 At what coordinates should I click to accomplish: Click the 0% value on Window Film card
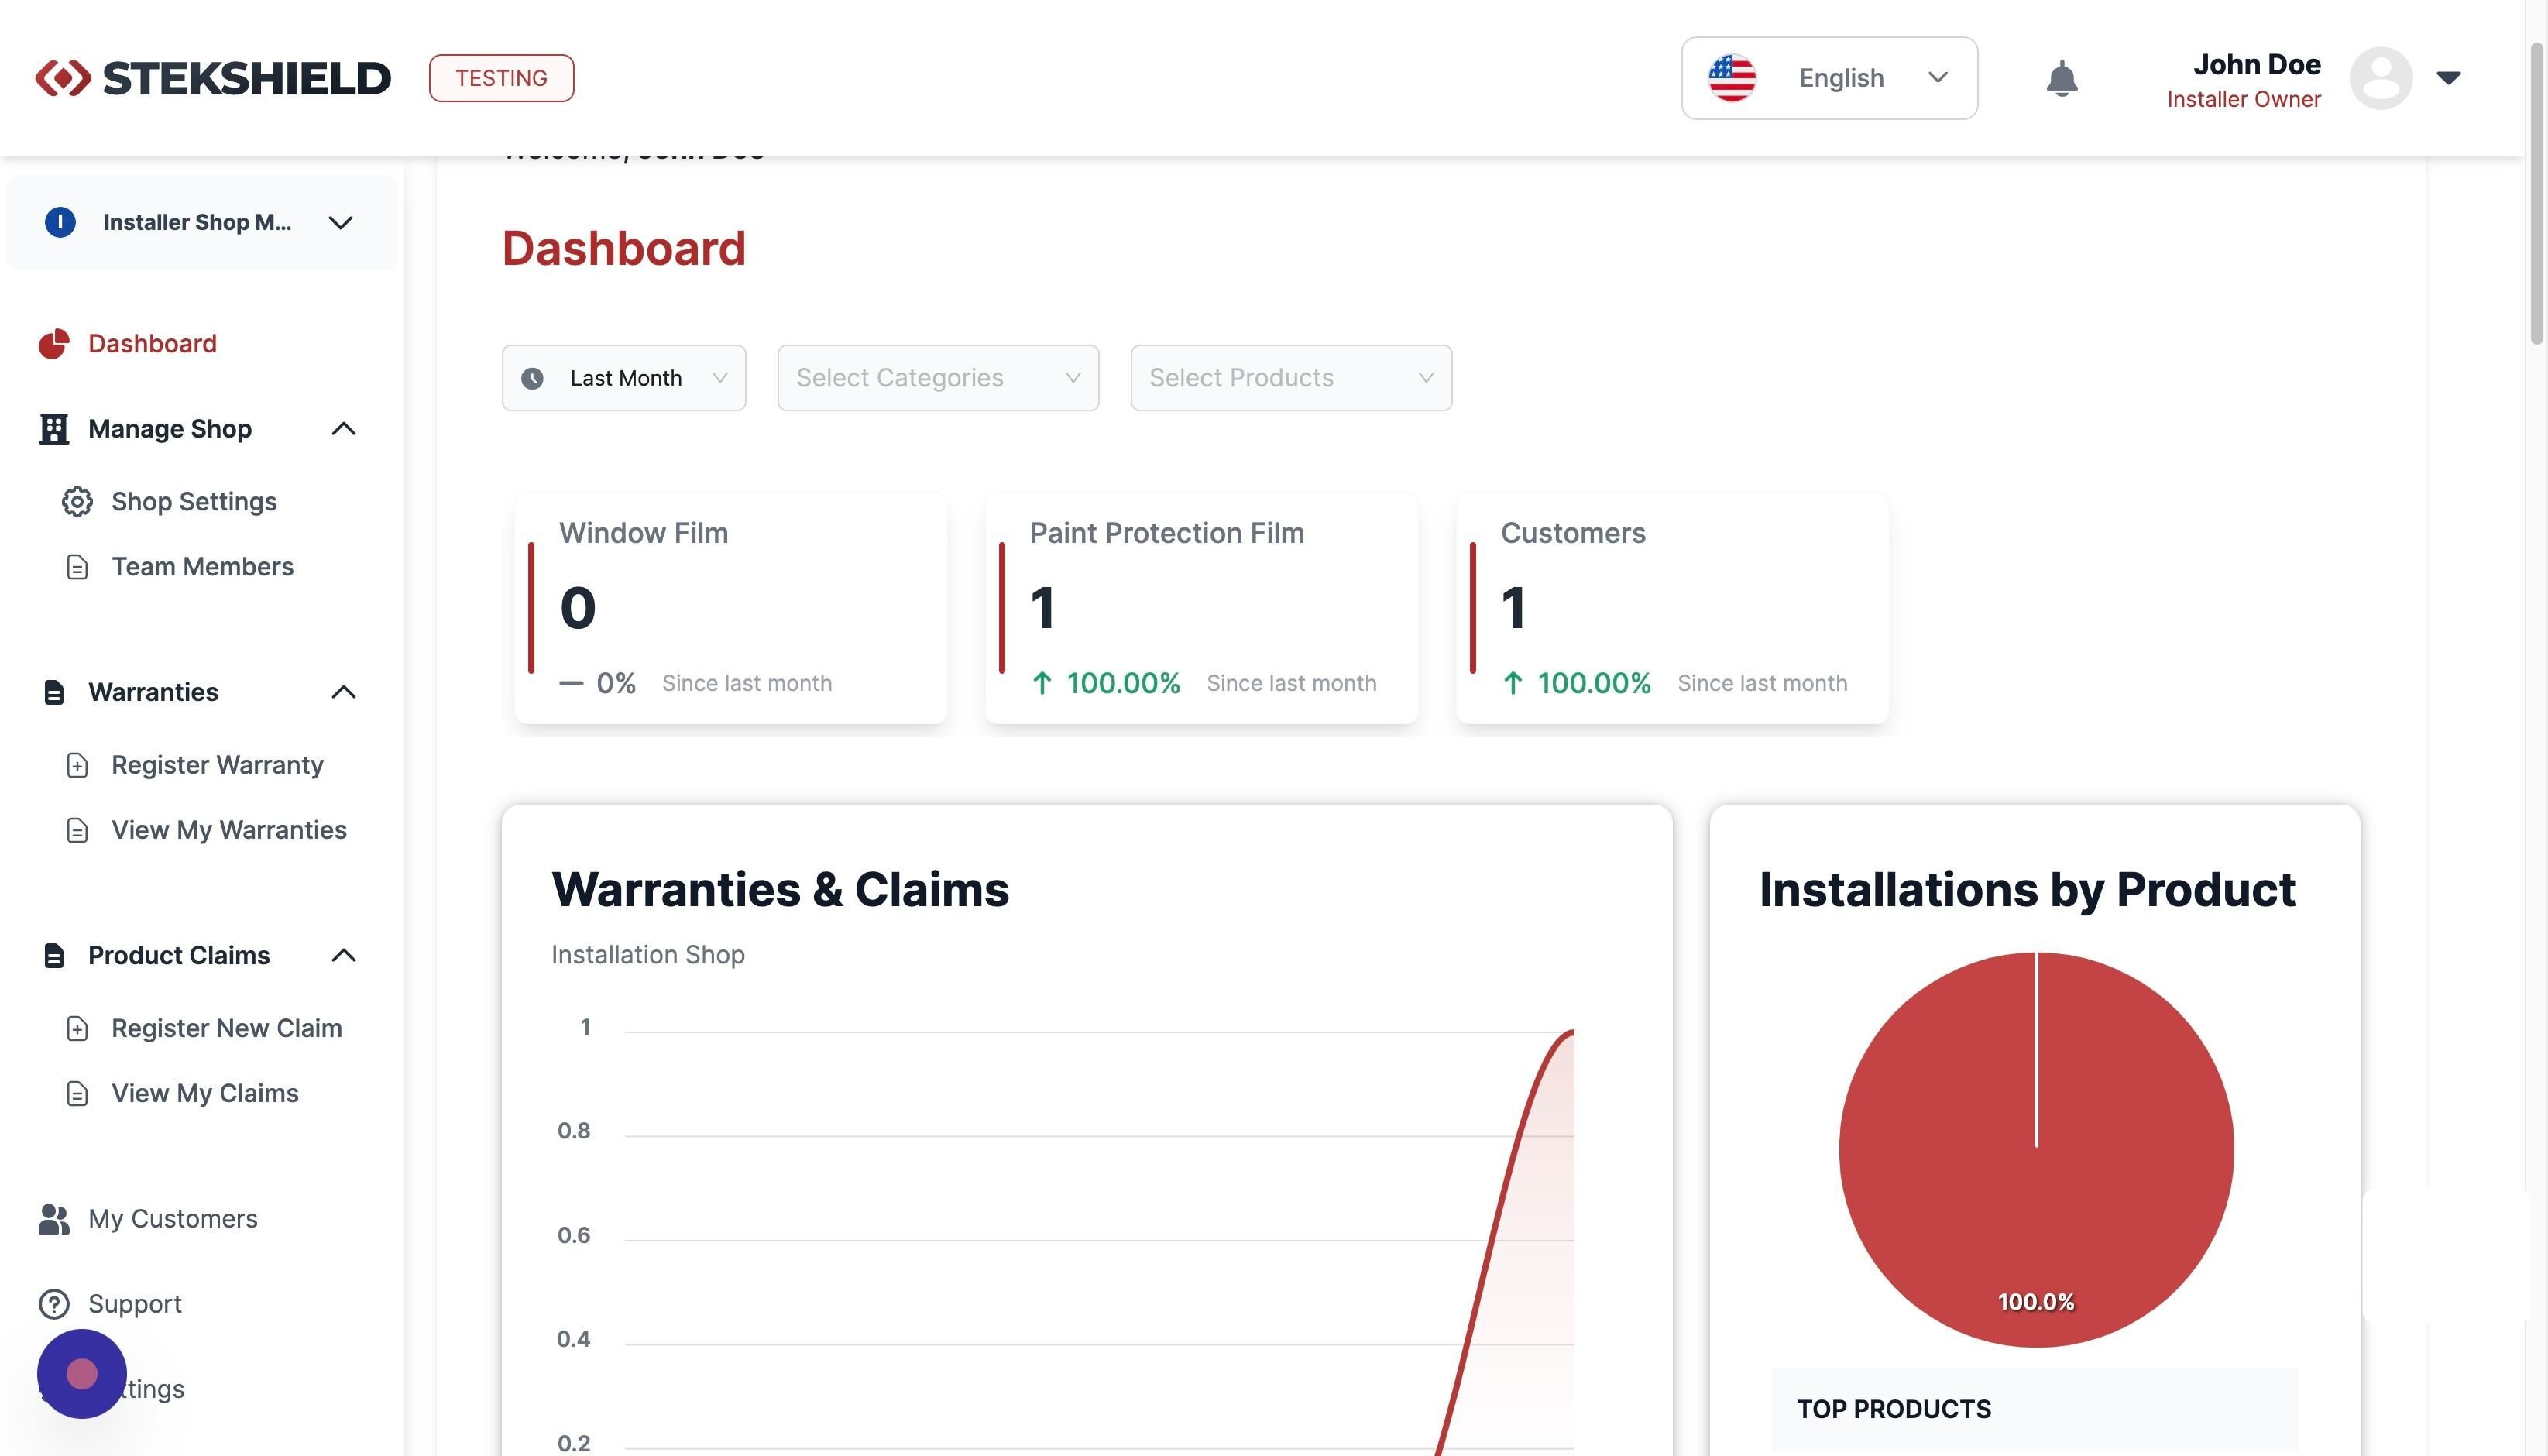(616, 683)
